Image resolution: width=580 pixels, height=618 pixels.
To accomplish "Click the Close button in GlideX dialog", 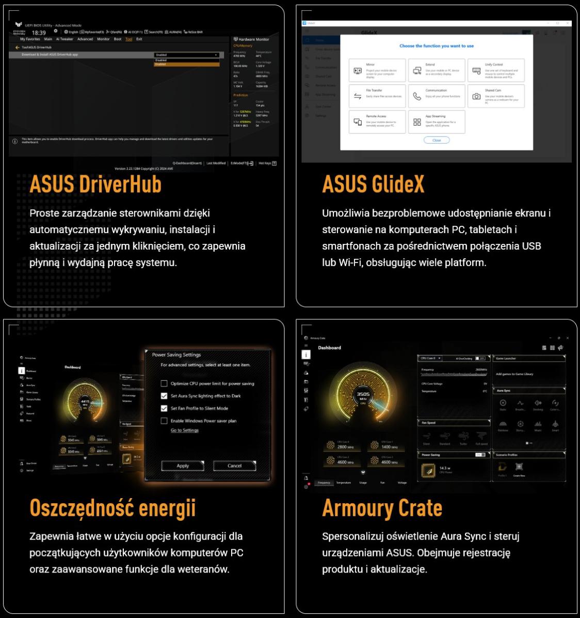I will (437, 141).
